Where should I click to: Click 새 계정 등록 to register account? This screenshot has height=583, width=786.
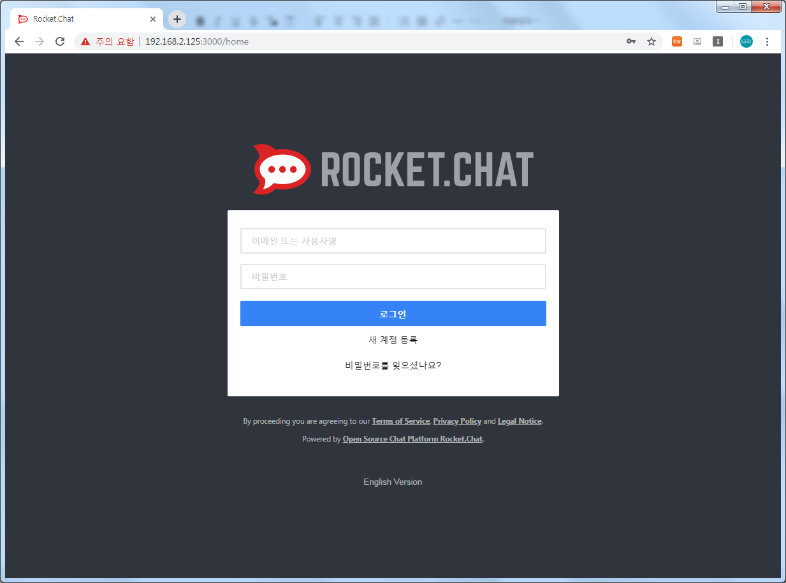tap(393, 340)
